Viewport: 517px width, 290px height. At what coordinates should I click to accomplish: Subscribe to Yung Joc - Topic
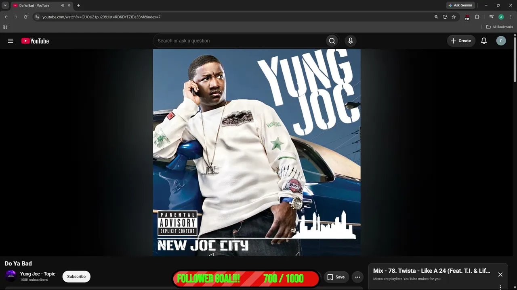point(76,276)
